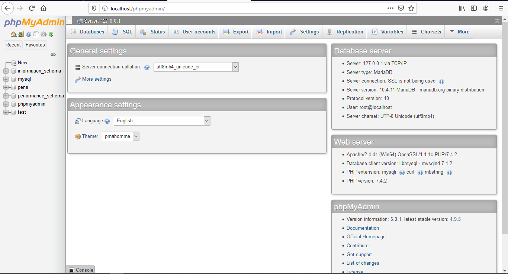Viewport: 508px width, 274px height.
Task: Open the Variables tab
Action: click(387, 32)
